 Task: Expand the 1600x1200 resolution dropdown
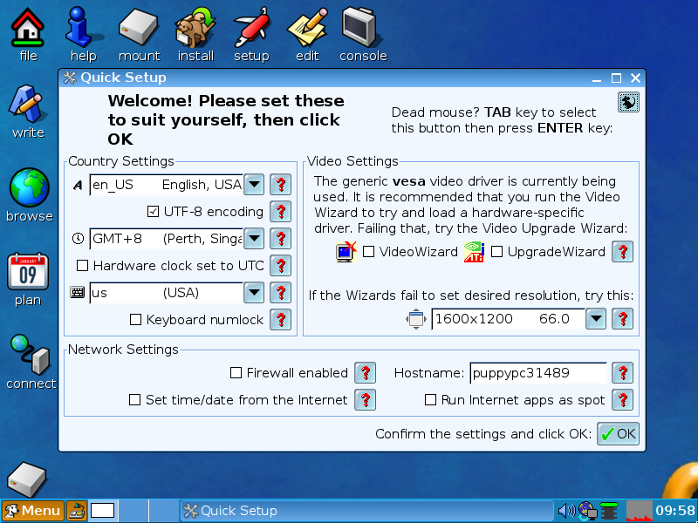point(595,319)
